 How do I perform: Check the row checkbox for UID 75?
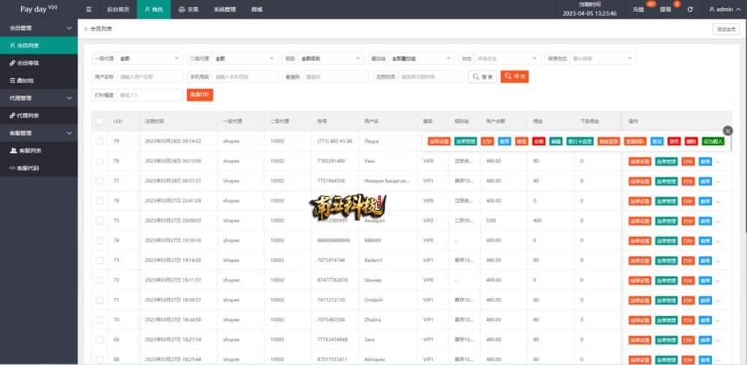pos(99,220)
